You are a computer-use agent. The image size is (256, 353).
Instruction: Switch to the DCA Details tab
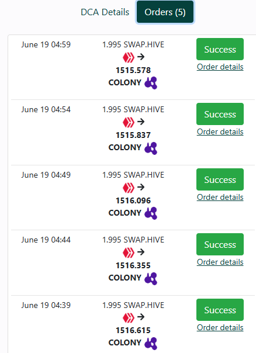[x=105, y=12]
